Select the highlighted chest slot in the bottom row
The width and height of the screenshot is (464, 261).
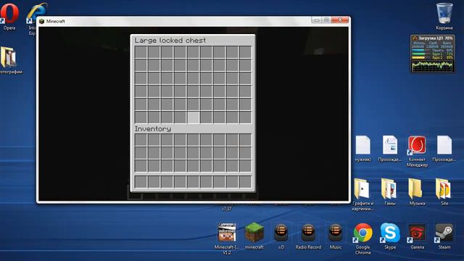point(193,117)
